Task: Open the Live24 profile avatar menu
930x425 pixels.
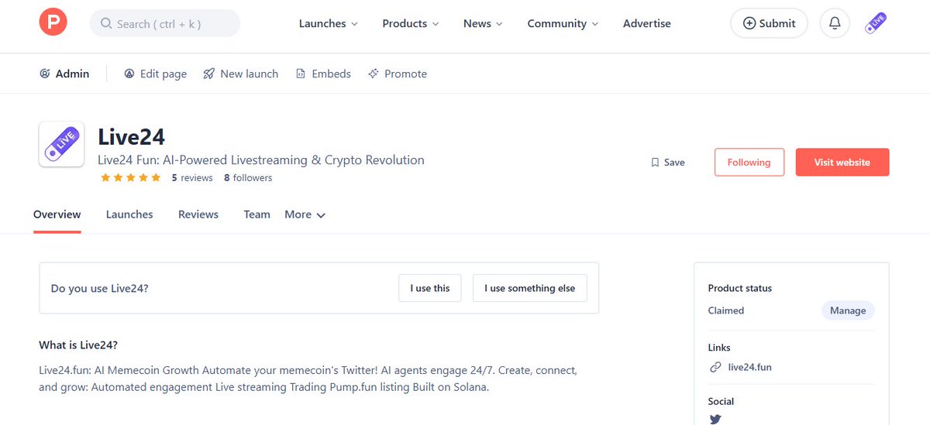Action: (x=876, y=23)
